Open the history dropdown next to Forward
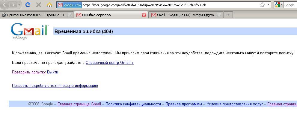 tap(19, 5)
